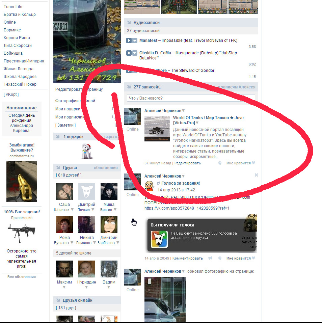This screenshot has width=322, height=323.
Task: Play the Obsidia Ft. CoMa Masquerade track
Action: pos(129,53)
